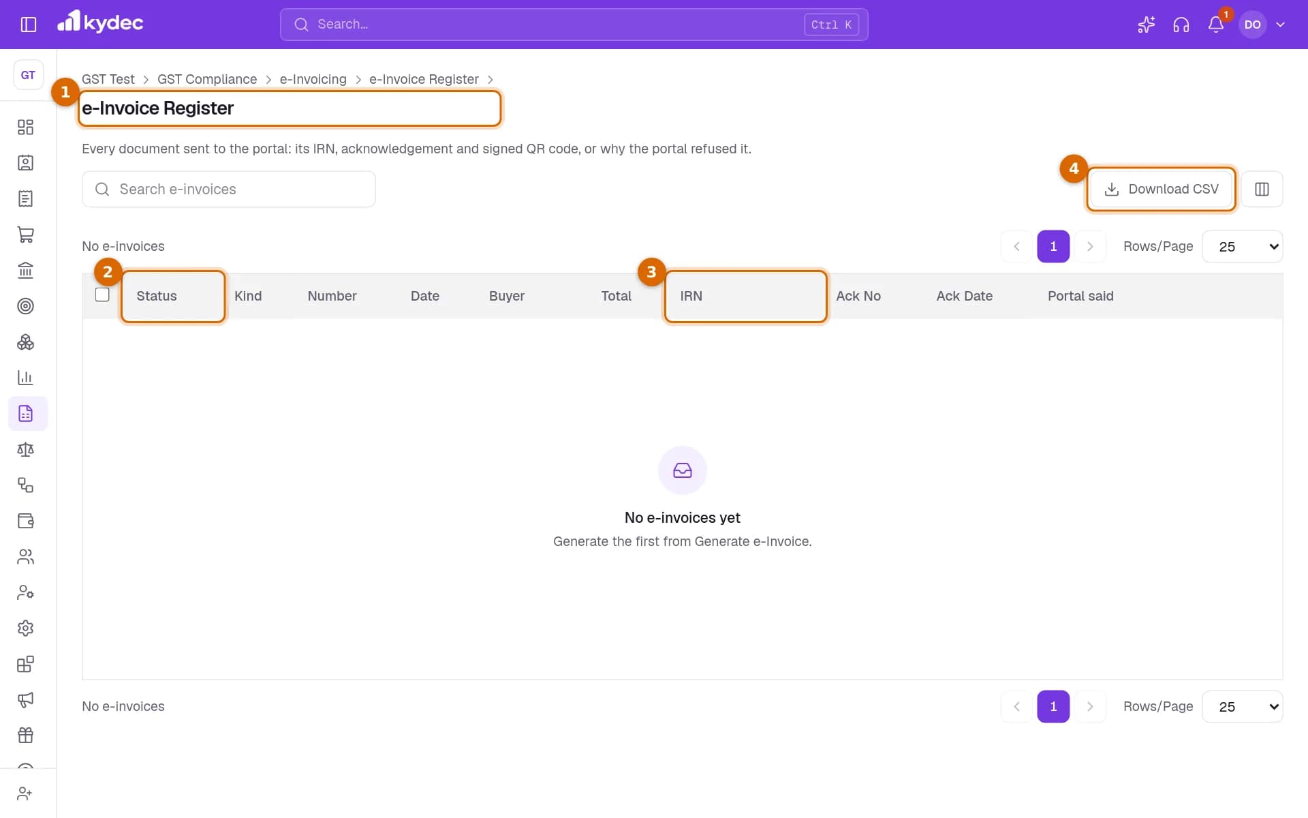
Task: Open the balance scale icon in sidebar
Action: pos(25,449)
